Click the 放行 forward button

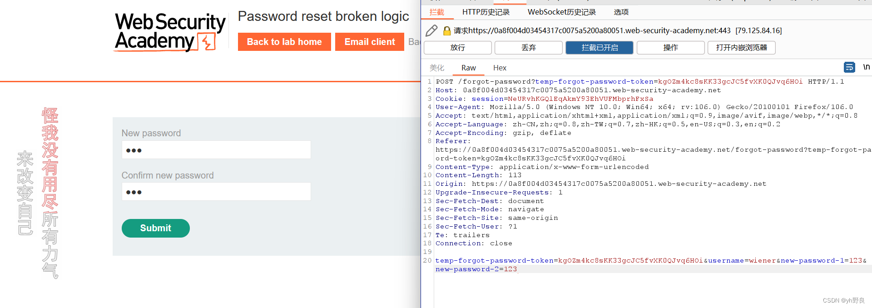point(458,48)
